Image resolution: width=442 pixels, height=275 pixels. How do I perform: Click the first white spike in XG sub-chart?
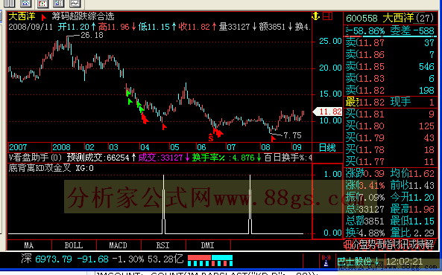click(x=164, y=204)
